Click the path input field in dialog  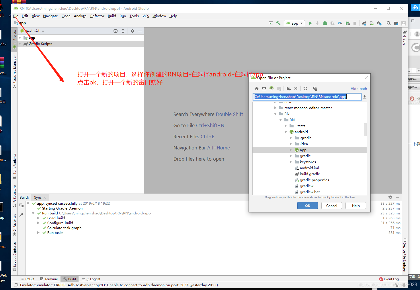coord(307,97)
